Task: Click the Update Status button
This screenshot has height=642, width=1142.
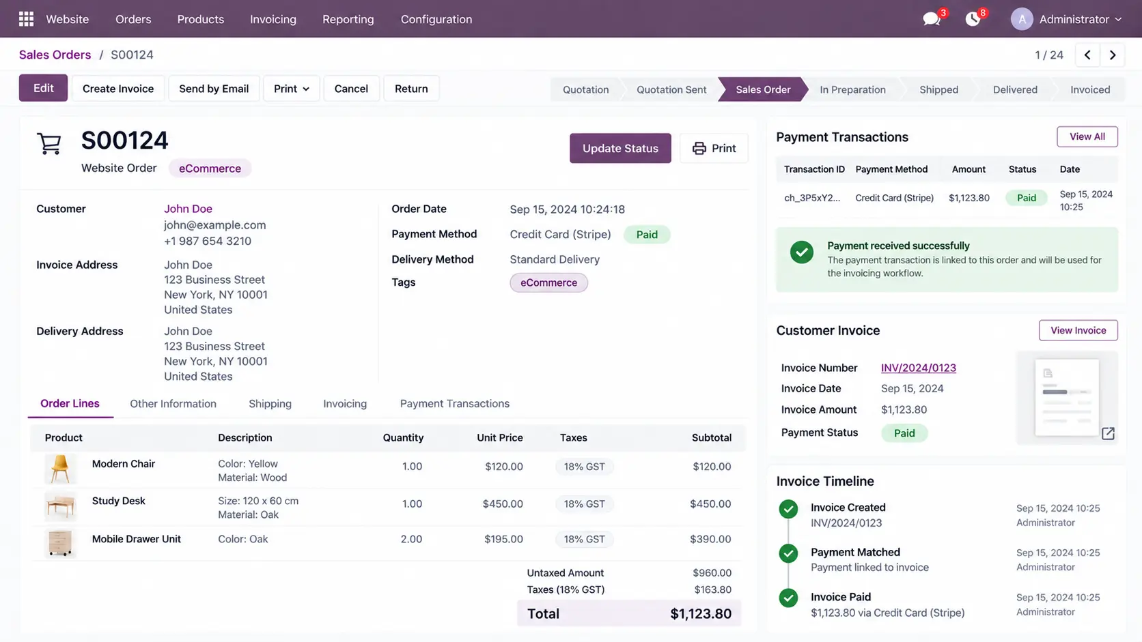Action: [620, 148]
